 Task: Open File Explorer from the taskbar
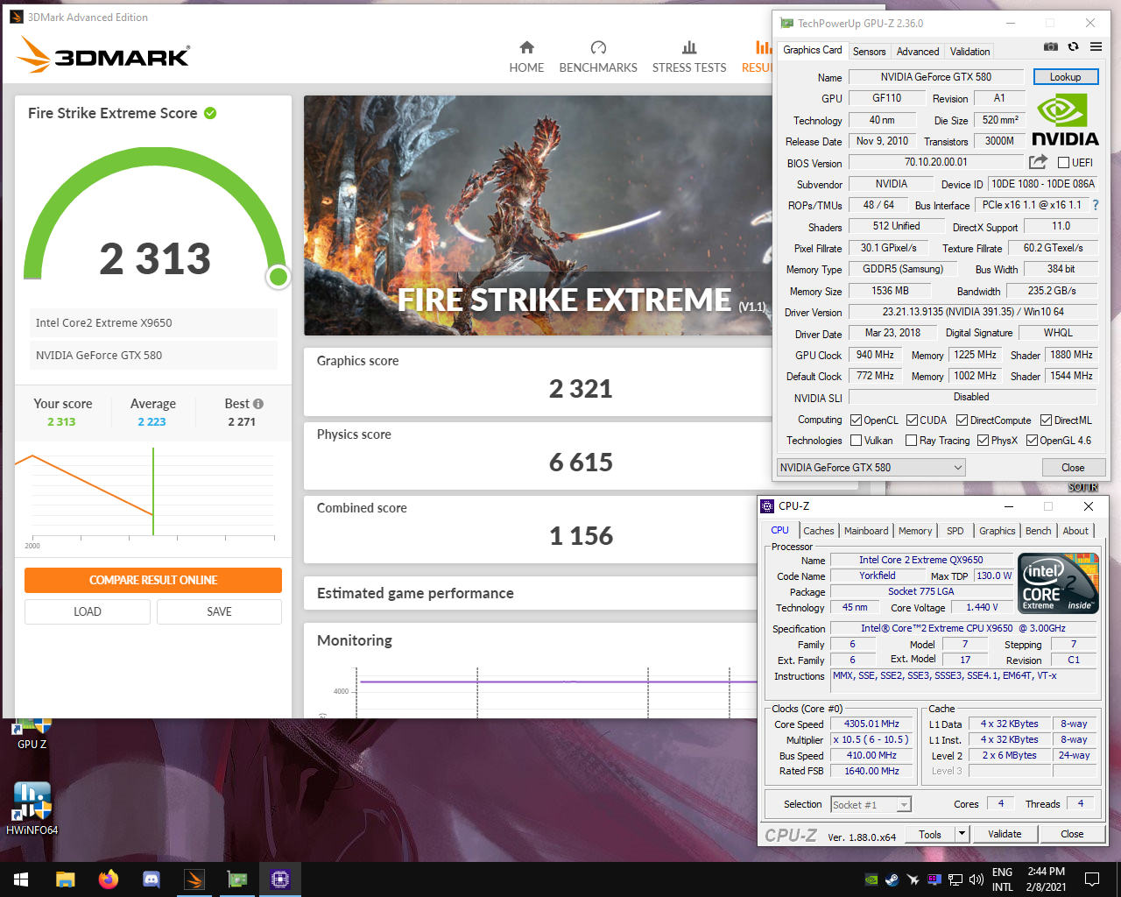(65, 879)
